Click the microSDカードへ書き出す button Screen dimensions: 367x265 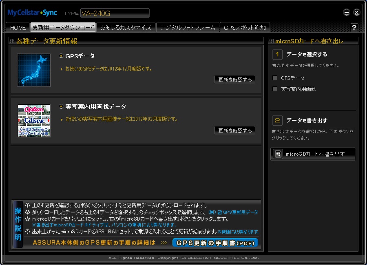[x=313, y=154]
